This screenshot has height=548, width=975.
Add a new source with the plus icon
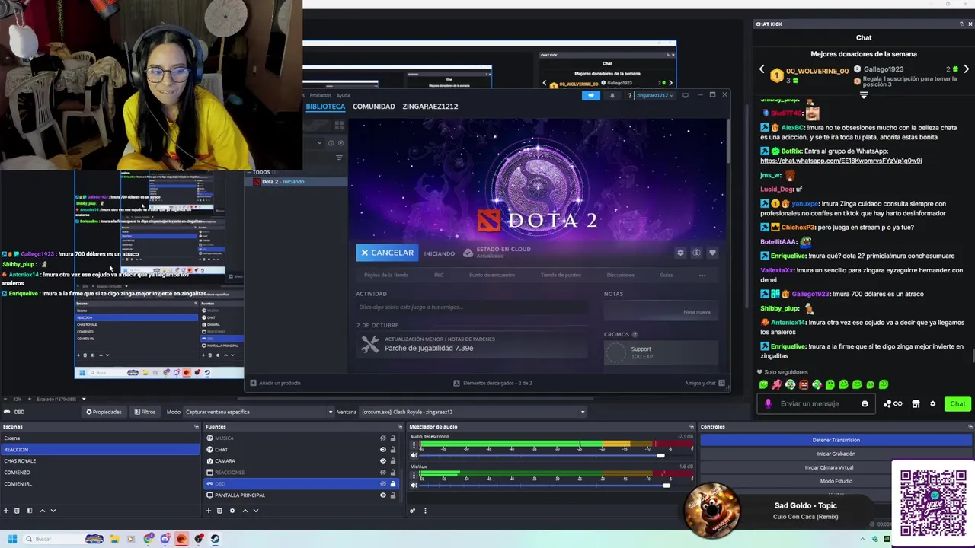209,511
